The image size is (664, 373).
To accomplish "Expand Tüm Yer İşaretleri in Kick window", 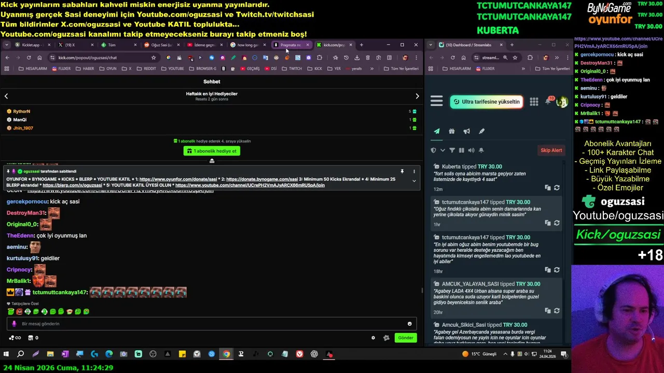I will tap(401, 68).
